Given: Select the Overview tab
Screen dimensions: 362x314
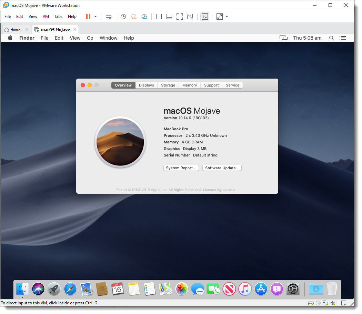Looking at the screenshot, I should tap(123, 85).
